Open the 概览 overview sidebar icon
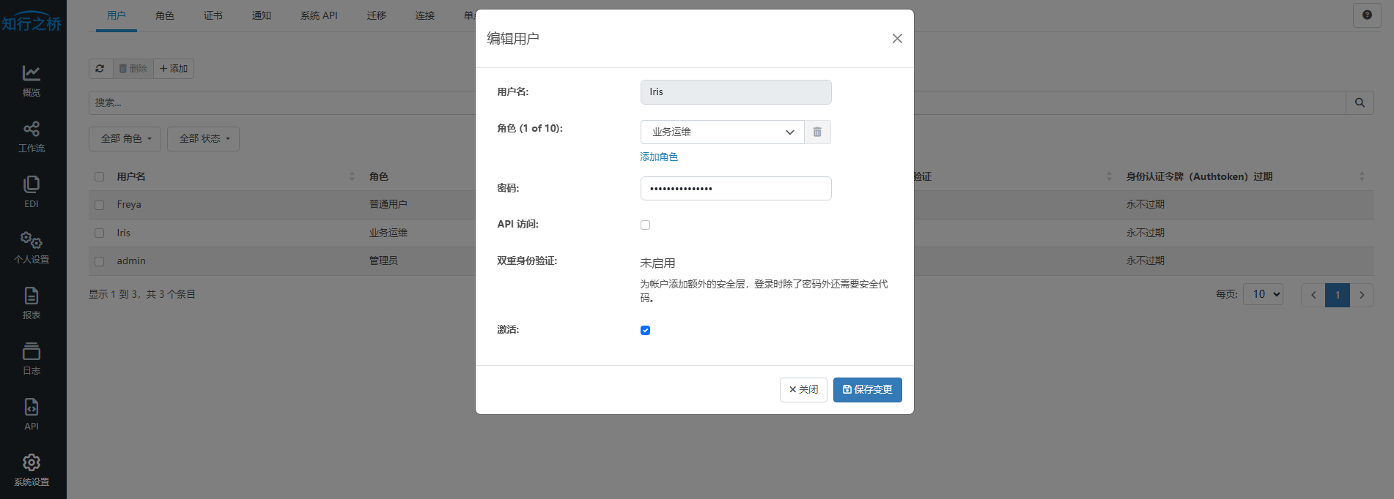The height and width of the screenshot is (499, 1394). click(32, 80)
